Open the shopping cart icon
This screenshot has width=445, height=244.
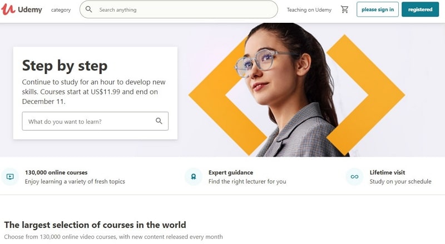(344, 9)
